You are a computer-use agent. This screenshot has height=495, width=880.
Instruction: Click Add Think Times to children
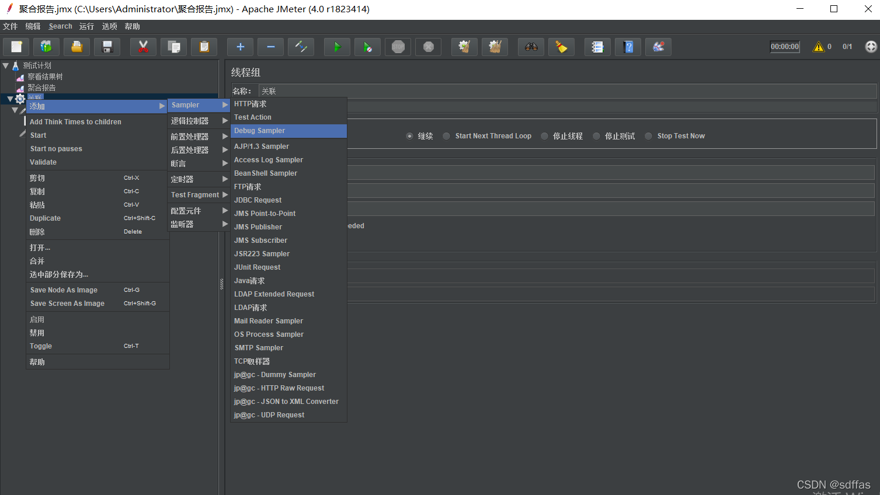pos(98,122)
